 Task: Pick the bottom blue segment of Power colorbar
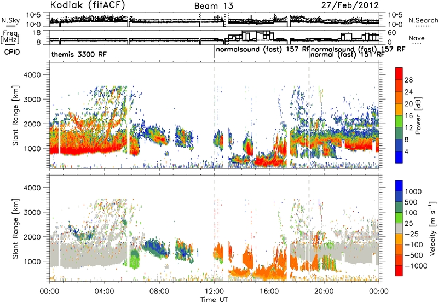[399, 157]
